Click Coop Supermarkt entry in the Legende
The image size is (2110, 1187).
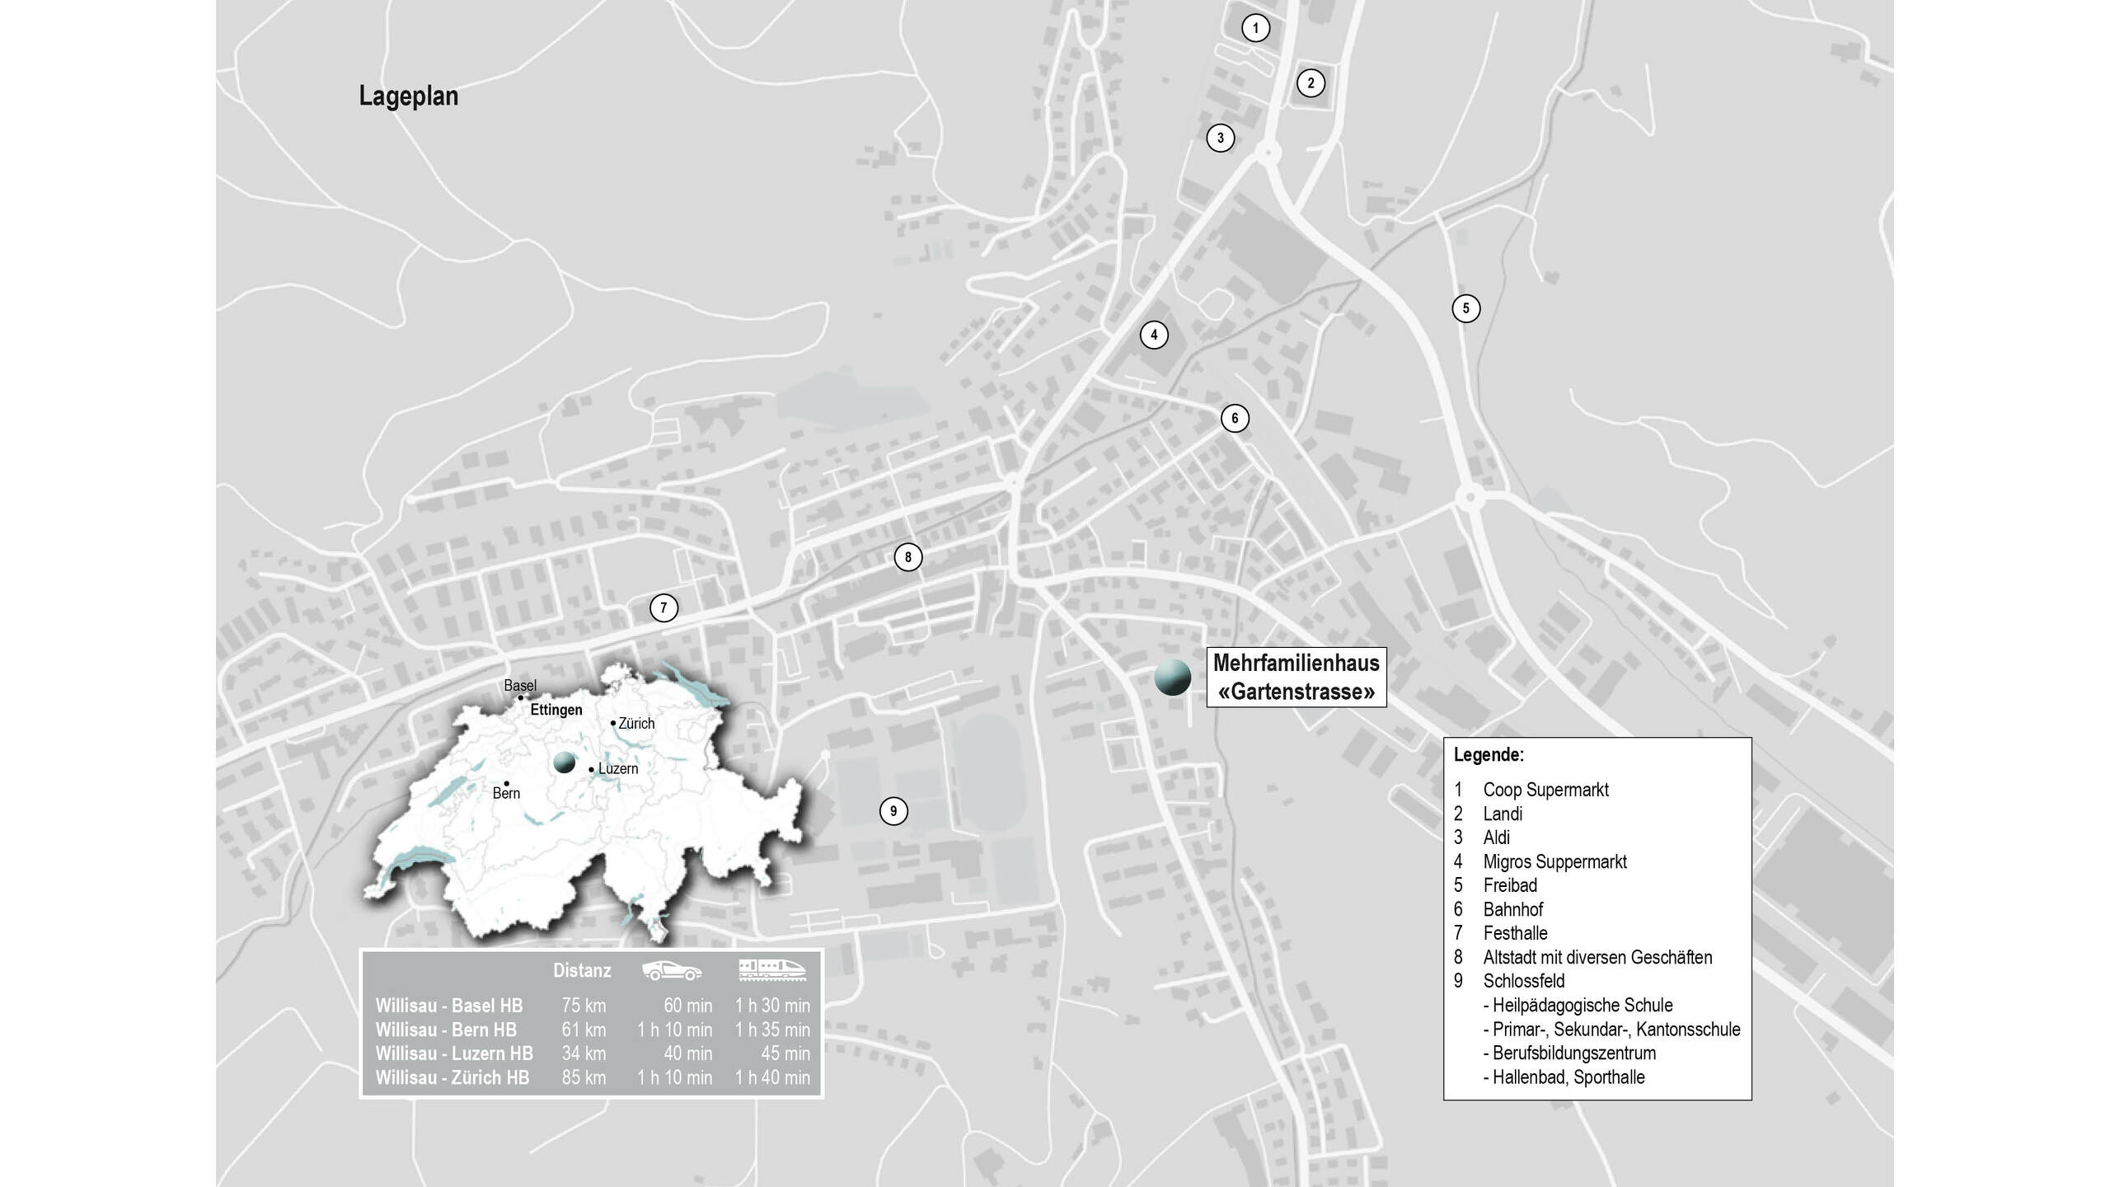click(1545, 790)
